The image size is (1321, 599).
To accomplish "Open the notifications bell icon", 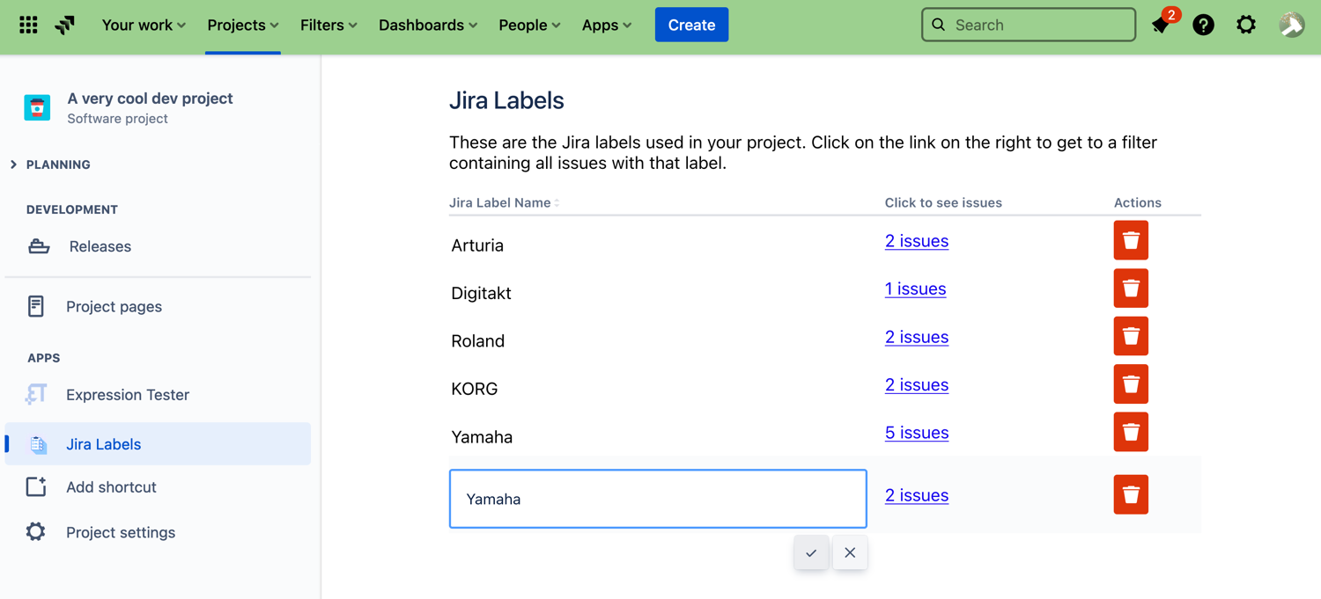I will [x=1161, y=25].
